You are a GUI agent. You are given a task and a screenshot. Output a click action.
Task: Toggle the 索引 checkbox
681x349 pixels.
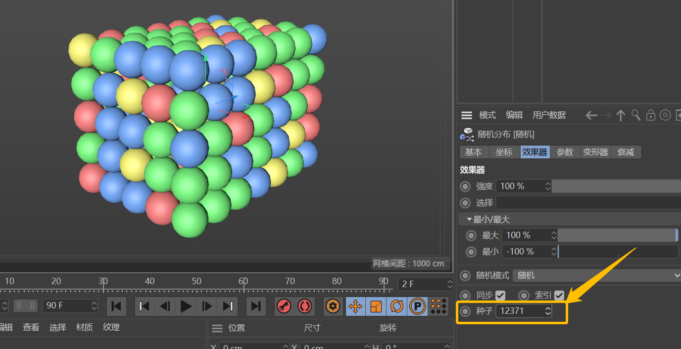point(559,296)
